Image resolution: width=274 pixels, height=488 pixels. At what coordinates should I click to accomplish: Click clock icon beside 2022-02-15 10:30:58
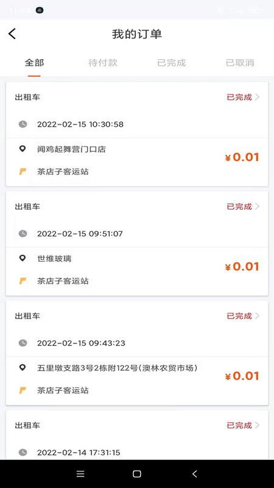tap(23, 124)
